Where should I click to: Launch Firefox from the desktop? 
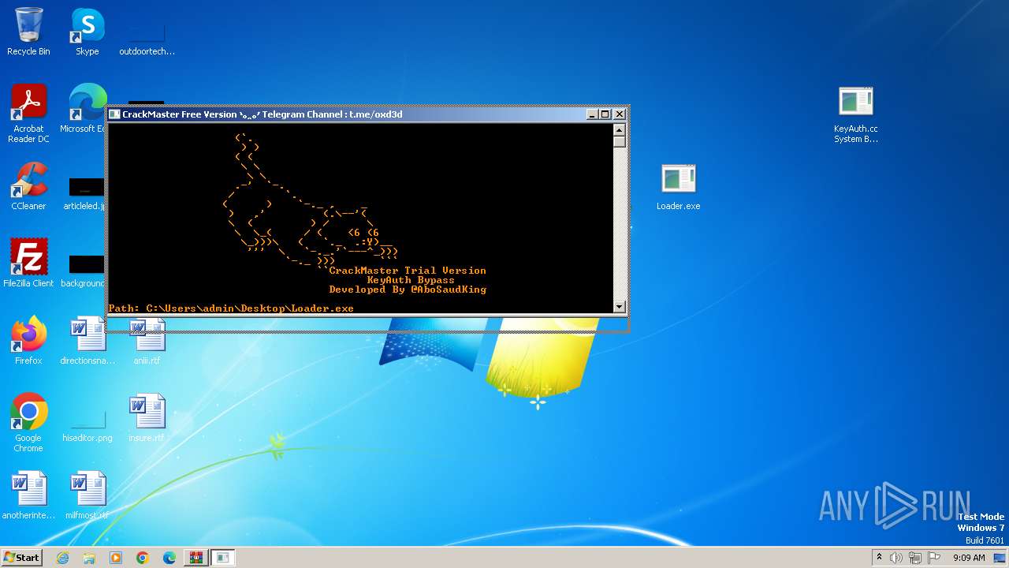coord(28,341)
